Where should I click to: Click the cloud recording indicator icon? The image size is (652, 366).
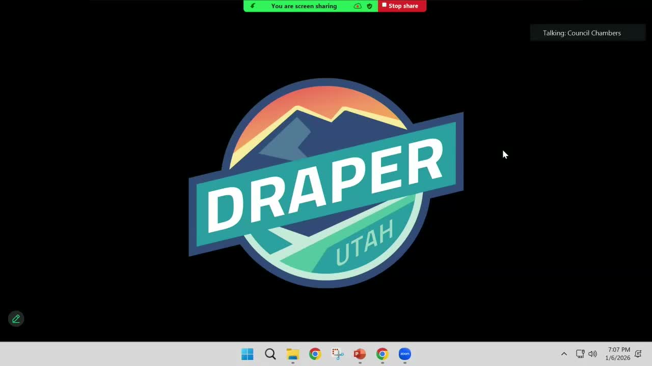(358, 6)
